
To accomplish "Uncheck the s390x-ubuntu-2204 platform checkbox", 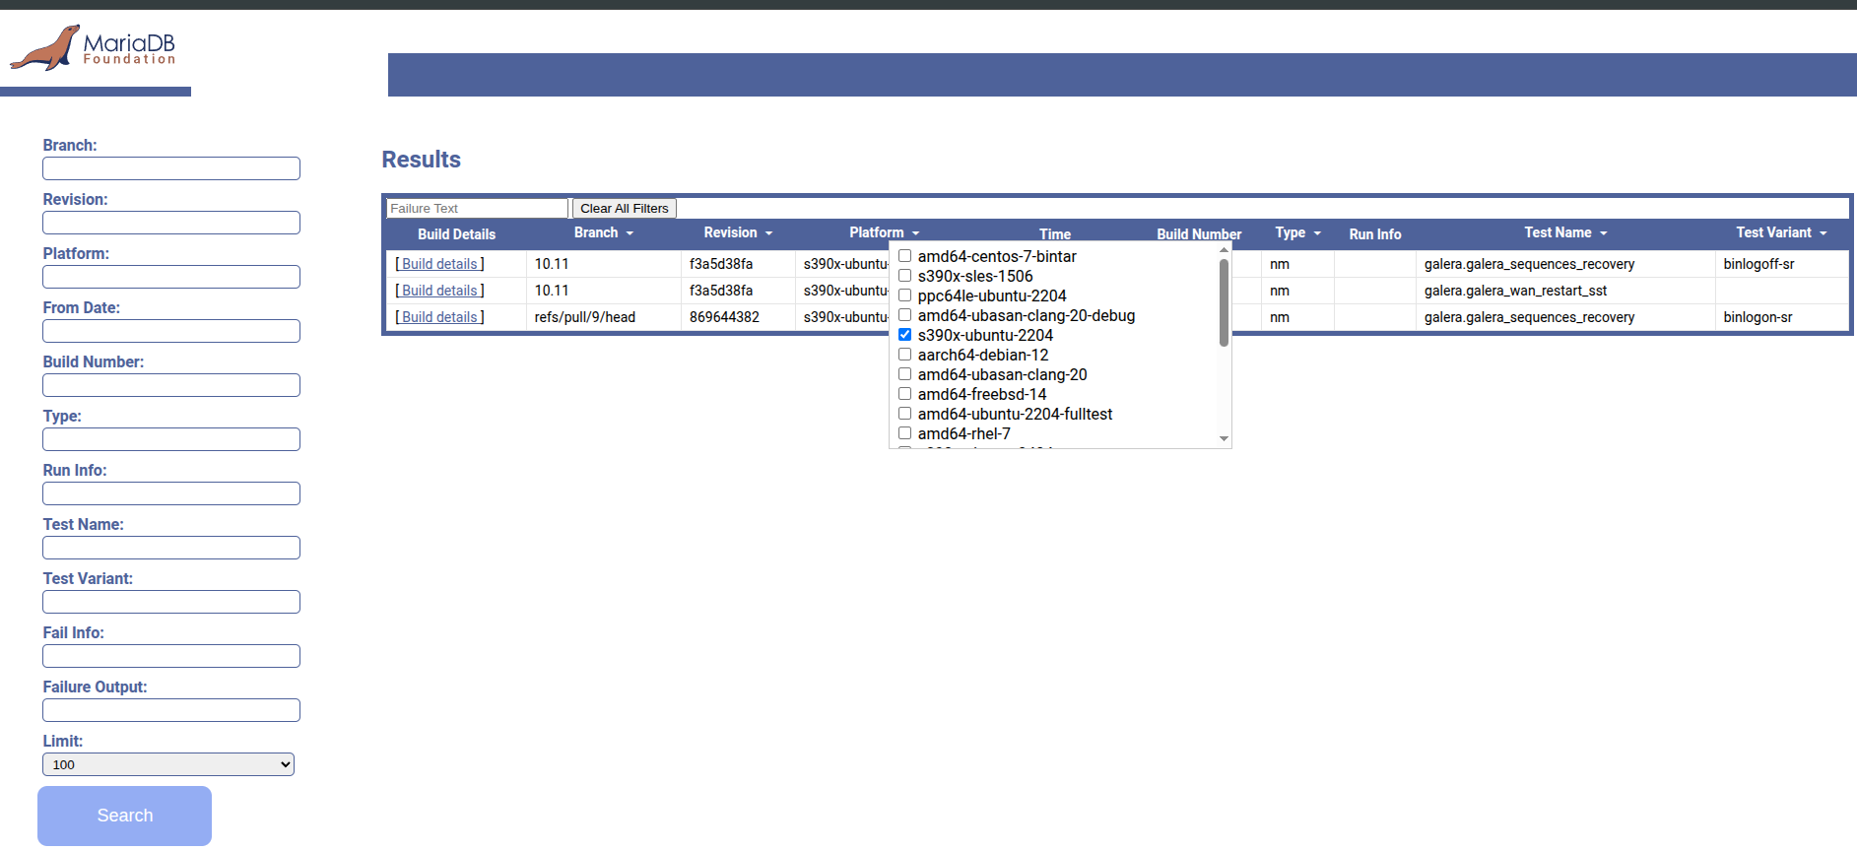I will (x=904, y=335).
